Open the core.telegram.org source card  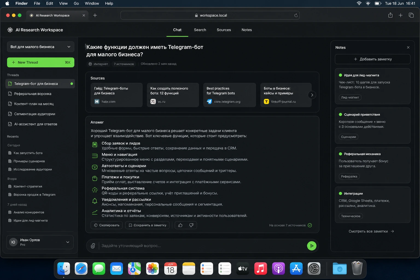[x=229, y=95]
